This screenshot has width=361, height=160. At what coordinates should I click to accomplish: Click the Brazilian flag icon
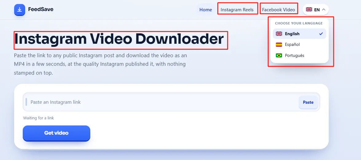coord(279,55)
